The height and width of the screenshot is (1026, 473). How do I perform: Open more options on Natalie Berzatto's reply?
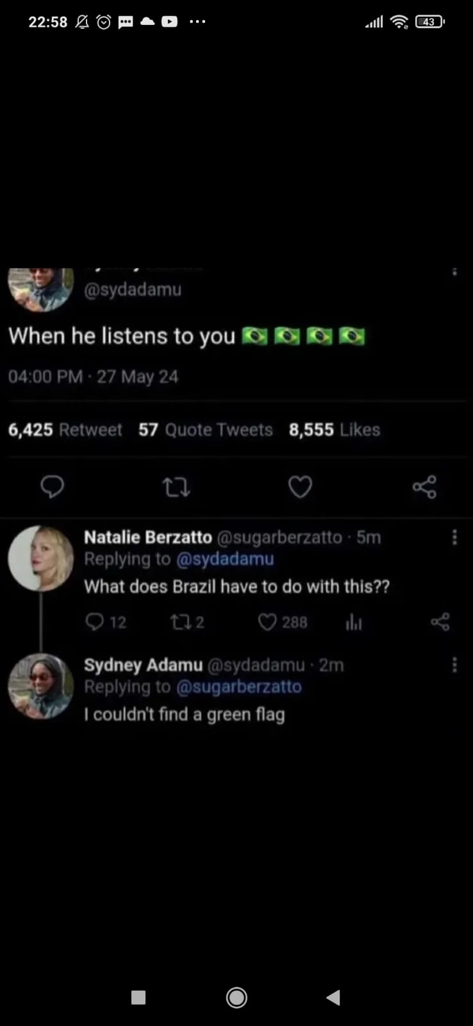point(454,537)
